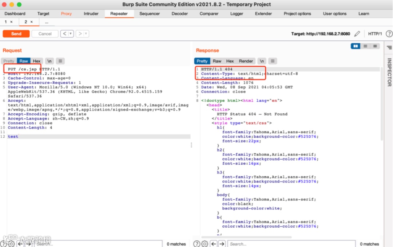Go to previous response search match
The height and width of the screenshot is (247, 393).
(214, 244)
